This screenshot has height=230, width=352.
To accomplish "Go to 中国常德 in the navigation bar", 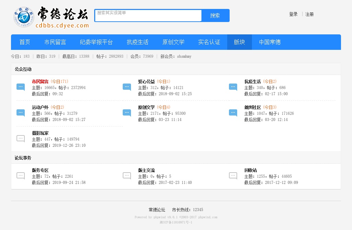I will coord(269,42).
